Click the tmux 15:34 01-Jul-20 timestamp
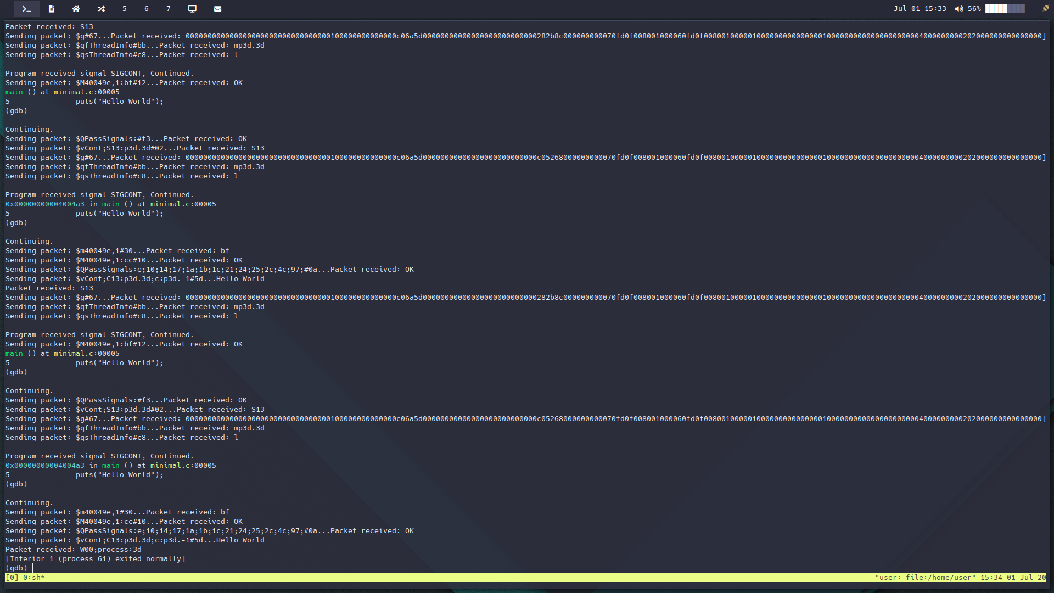1054x593 pixels. coord(1013,578)
